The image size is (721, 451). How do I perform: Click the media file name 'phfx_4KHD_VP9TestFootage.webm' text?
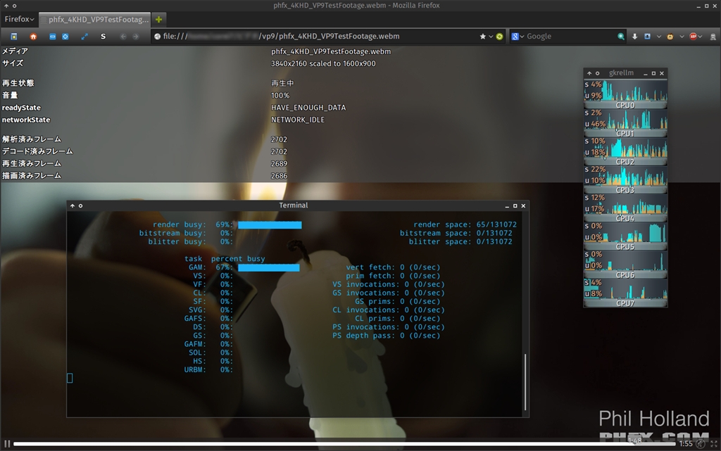point(331,51)
